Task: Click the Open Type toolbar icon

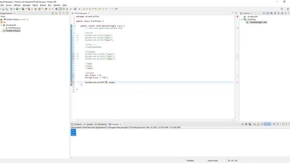Action: pyautogui.click(x=46, y=9)
